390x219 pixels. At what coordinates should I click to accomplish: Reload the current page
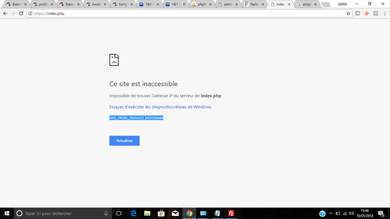coord(21,13)
